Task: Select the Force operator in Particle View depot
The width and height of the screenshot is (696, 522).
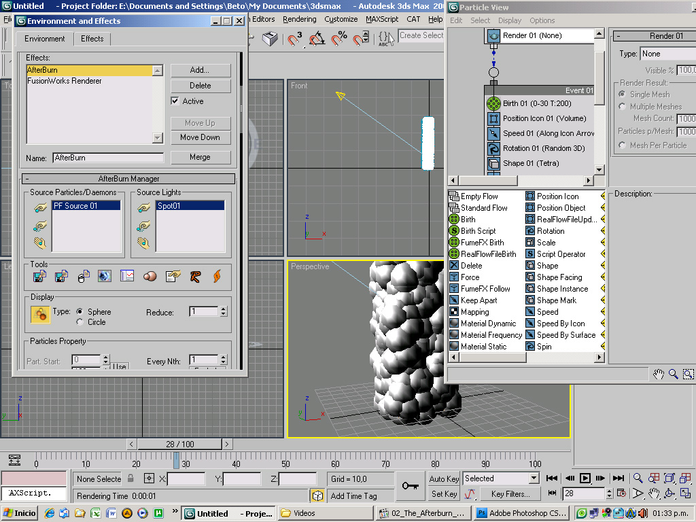Action: [465, 277]
